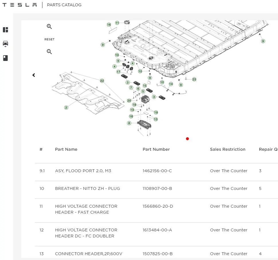Select the zoom-in magnifier tool
Image resolution: width=278 pixels, height=260 pixels.
pyautogui.click(x=49, y=26)
